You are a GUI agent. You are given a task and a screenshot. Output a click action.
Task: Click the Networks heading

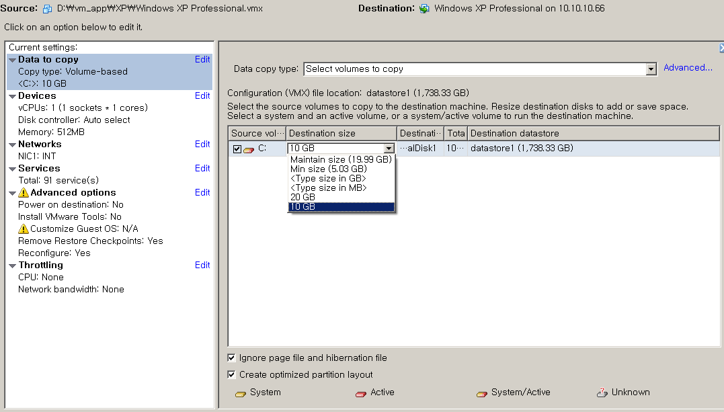point(40,144)
